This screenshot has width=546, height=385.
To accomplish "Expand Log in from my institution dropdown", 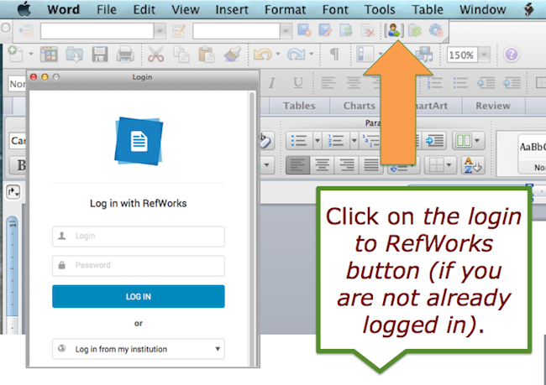I will [x=138, y=348].
